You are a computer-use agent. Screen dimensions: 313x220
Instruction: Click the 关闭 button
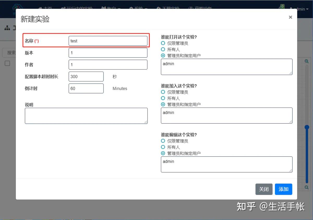tap(264, 189)
